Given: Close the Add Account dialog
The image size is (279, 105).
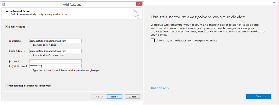Looking at the screenshot, I should point(139,4).
